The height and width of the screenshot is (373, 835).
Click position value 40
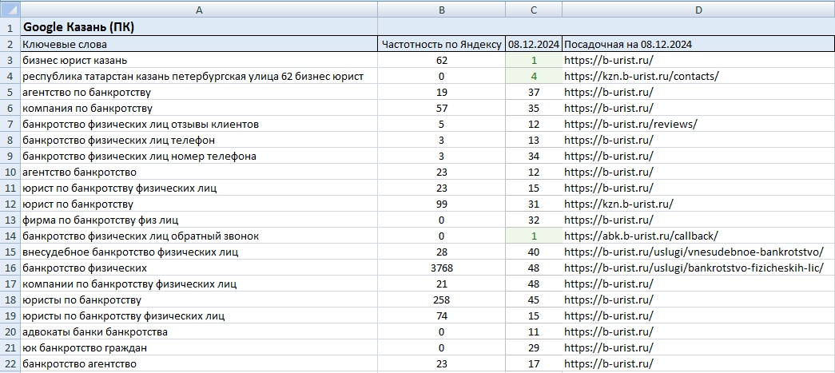pos(534,252)
